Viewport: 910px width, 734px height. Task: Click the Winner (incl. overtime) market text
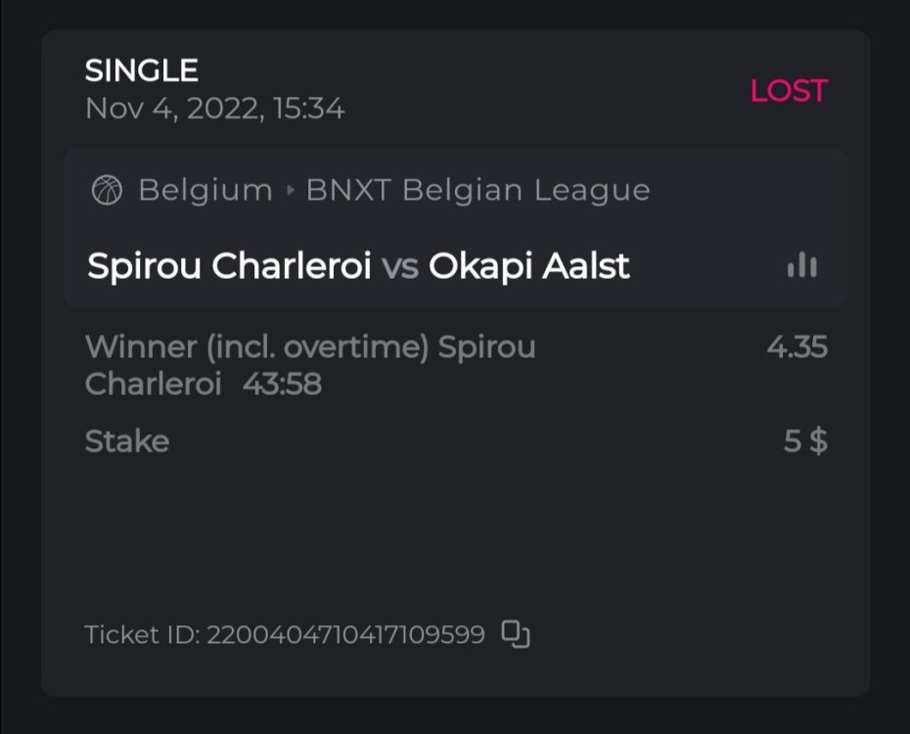257,347
